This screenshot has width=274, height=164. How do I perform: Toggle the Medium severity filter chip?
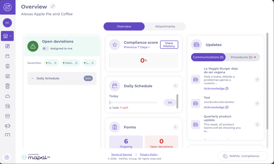(x=71, y=63)
